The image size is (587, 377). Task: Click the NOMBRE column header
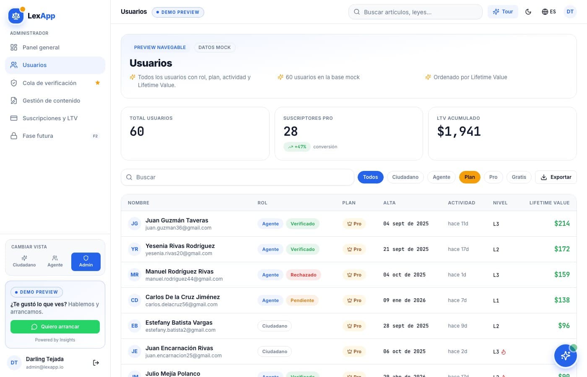click(x=138, y=203)
